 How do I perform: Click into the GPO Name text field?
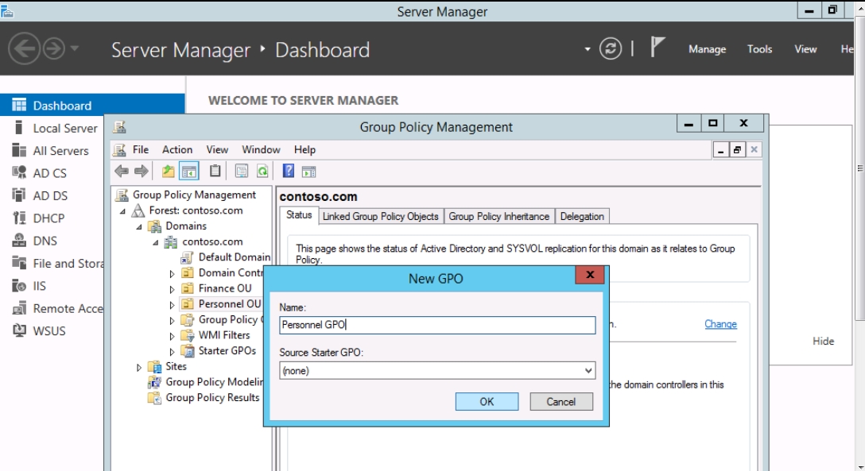point(437,325)
